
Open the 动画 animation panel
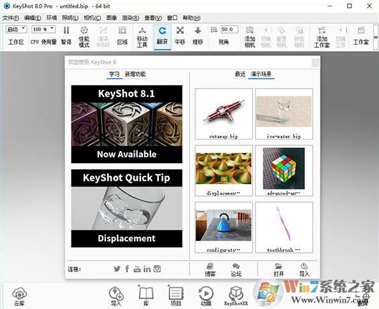coord(206,296)
